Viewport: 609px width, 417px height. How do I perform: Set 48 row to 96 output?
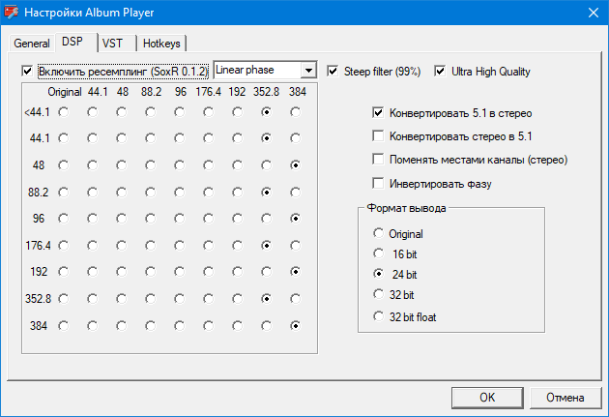(179, 165)
